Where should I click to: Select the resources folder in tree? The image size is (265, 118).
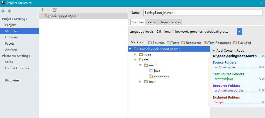point(159,76)
